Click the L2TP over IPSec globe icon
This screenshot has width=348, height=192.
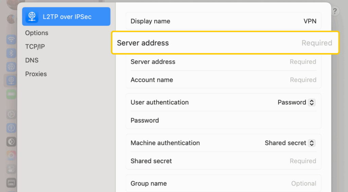pos(32,17)
